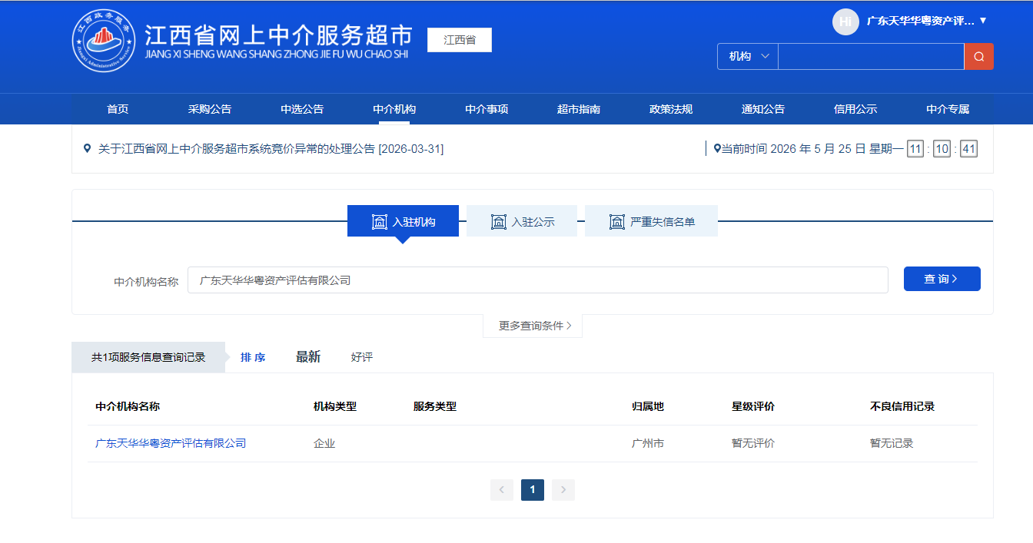Click the 不良信用记录 column header
This screenshot has height=543, width=1033.
coord(902,406)
